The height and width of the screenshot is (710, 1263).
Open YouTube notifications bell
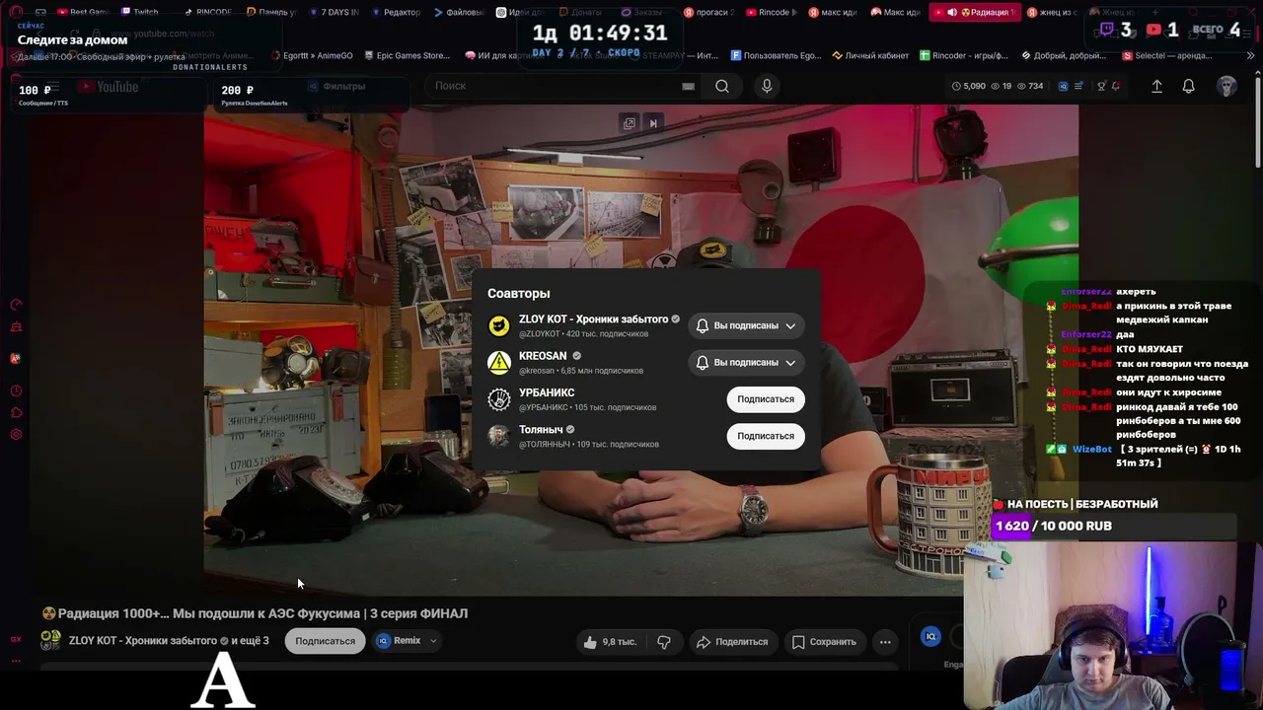1188,87
